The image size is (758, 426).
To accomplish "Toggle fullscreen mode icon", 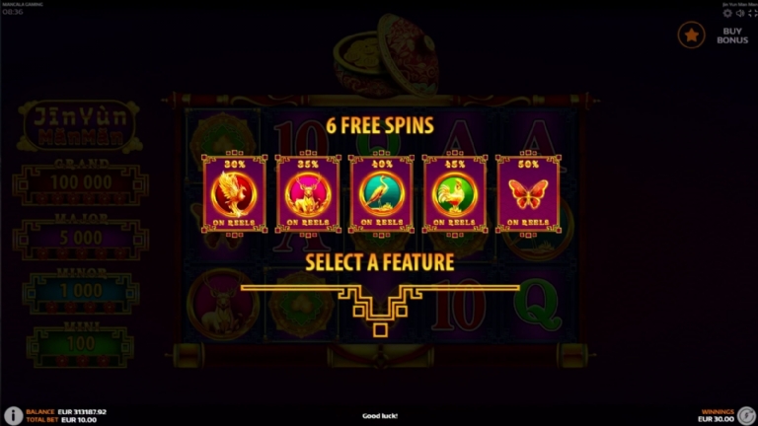I will pos(753,14).
